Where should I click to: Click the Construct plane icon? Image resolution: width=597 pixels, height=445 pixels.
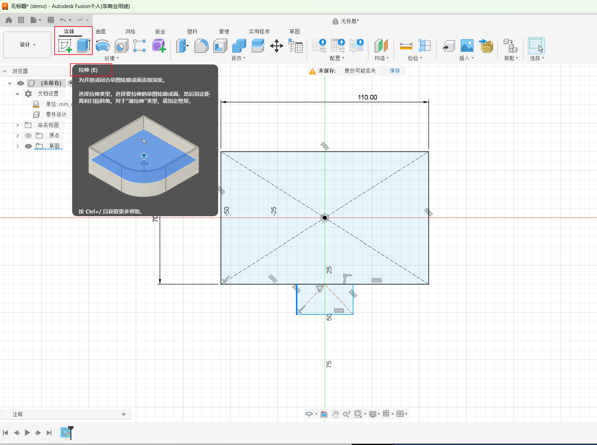tap(381, 46)
